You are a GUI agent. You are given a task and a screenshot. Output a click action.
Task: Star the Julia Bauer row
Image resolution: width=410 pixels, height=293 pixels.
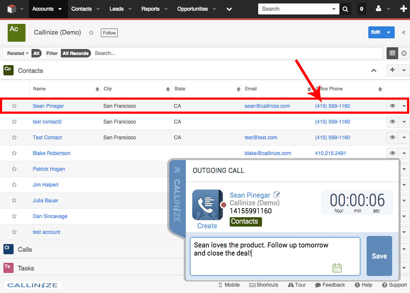point(14,200)
